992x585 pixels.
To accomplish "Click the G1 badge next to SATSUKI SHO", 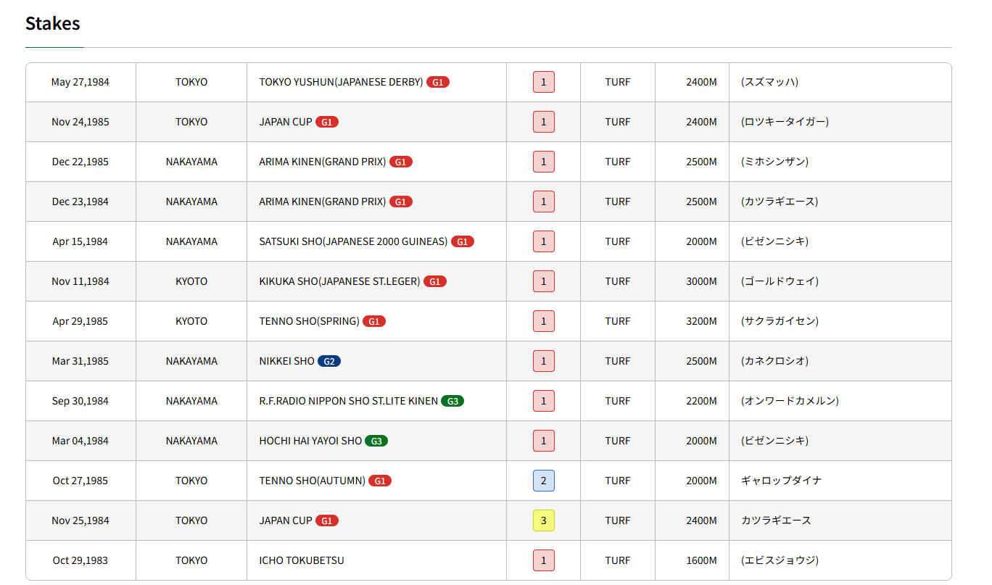I will [x=463, y=241].
